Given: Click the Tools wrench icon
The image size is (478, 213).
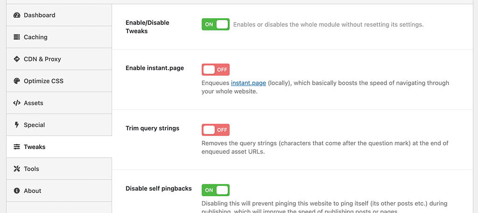Looking at the screenshot, I should (17, 169).
